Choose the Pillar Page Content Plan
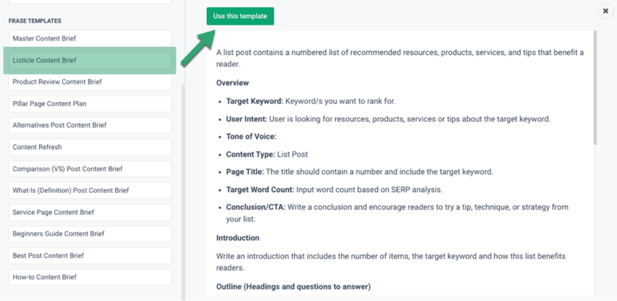 coord(90,104)
